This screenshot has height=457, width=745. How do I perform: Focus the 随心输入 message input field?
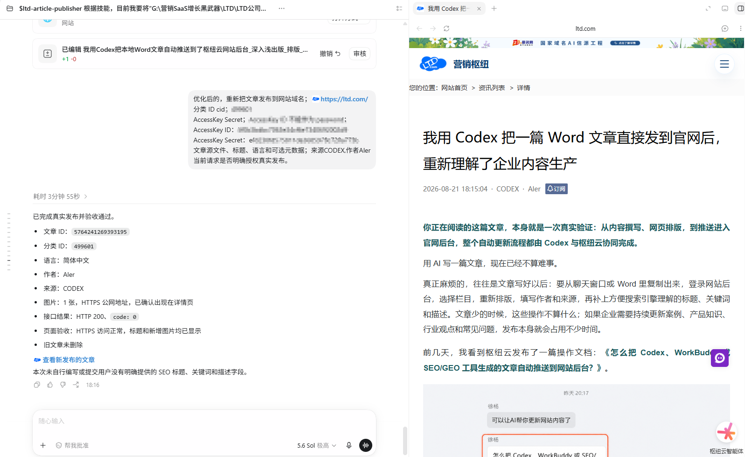coord(204,421)
